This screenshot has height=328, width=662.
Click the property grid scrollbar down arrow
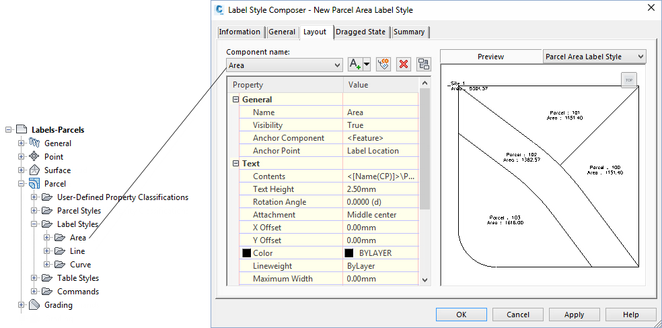click(425, 280)
